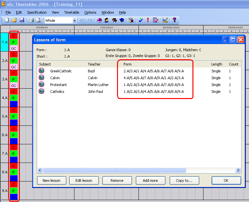Click the ruler and pencil icon
The height and width of the screenshot is (202, 249).
pos(165,20)
